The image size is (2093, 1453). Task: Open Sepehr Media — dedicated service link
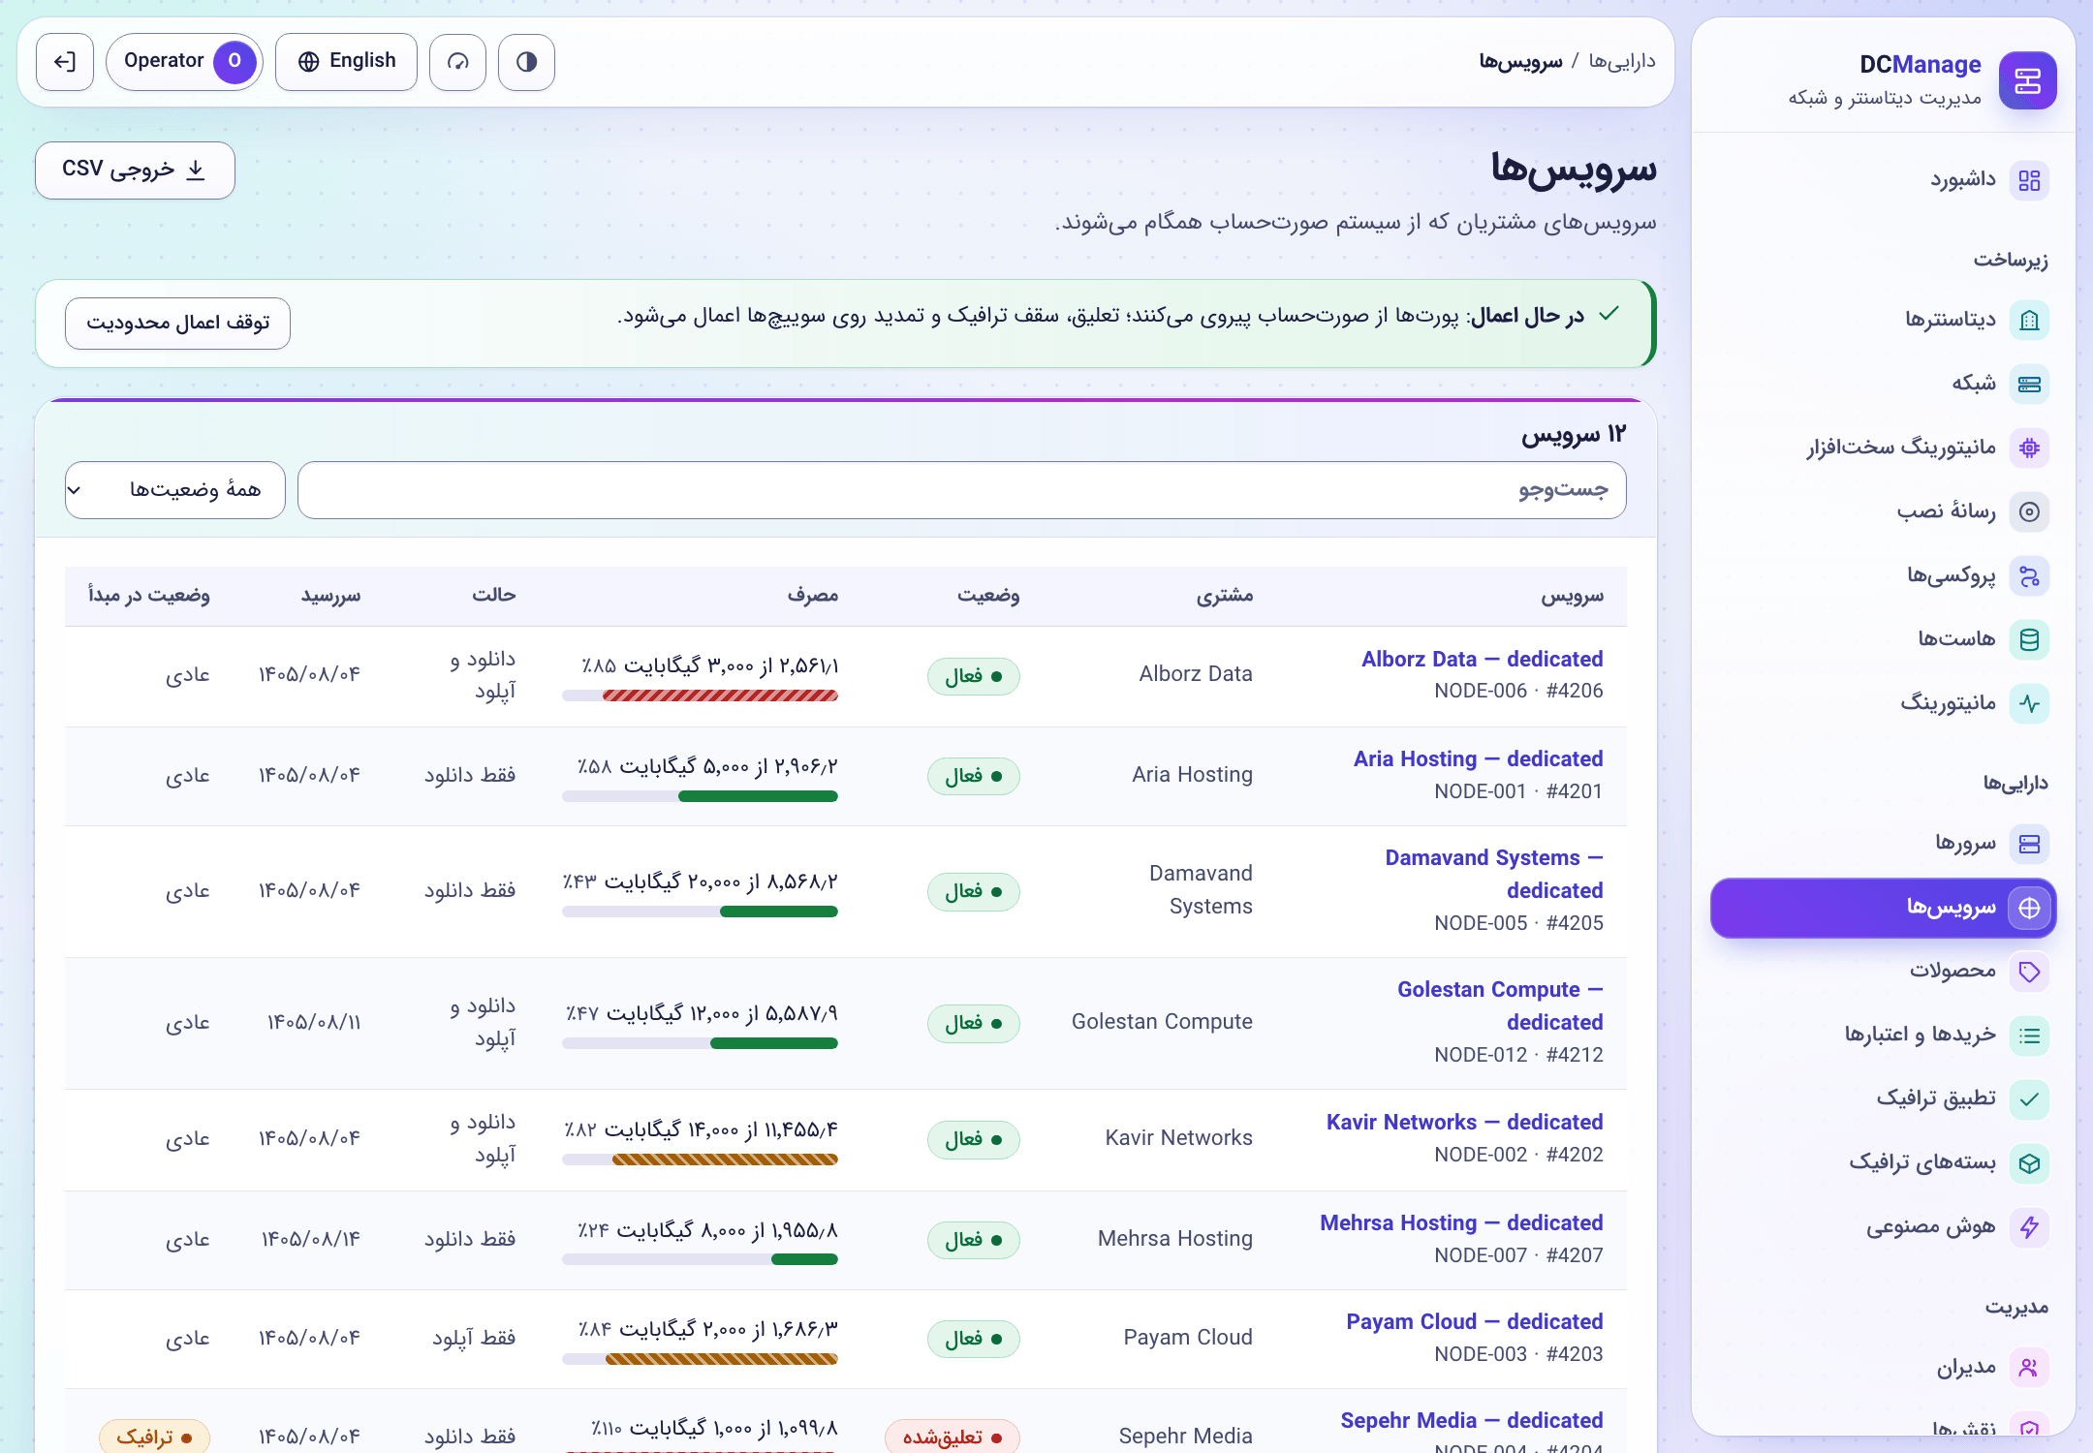click(x=1471, y=1420)
